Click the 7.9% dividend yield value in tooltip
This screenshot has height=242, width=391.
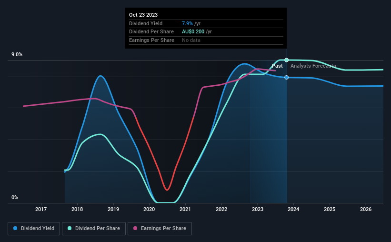point(187,23)
